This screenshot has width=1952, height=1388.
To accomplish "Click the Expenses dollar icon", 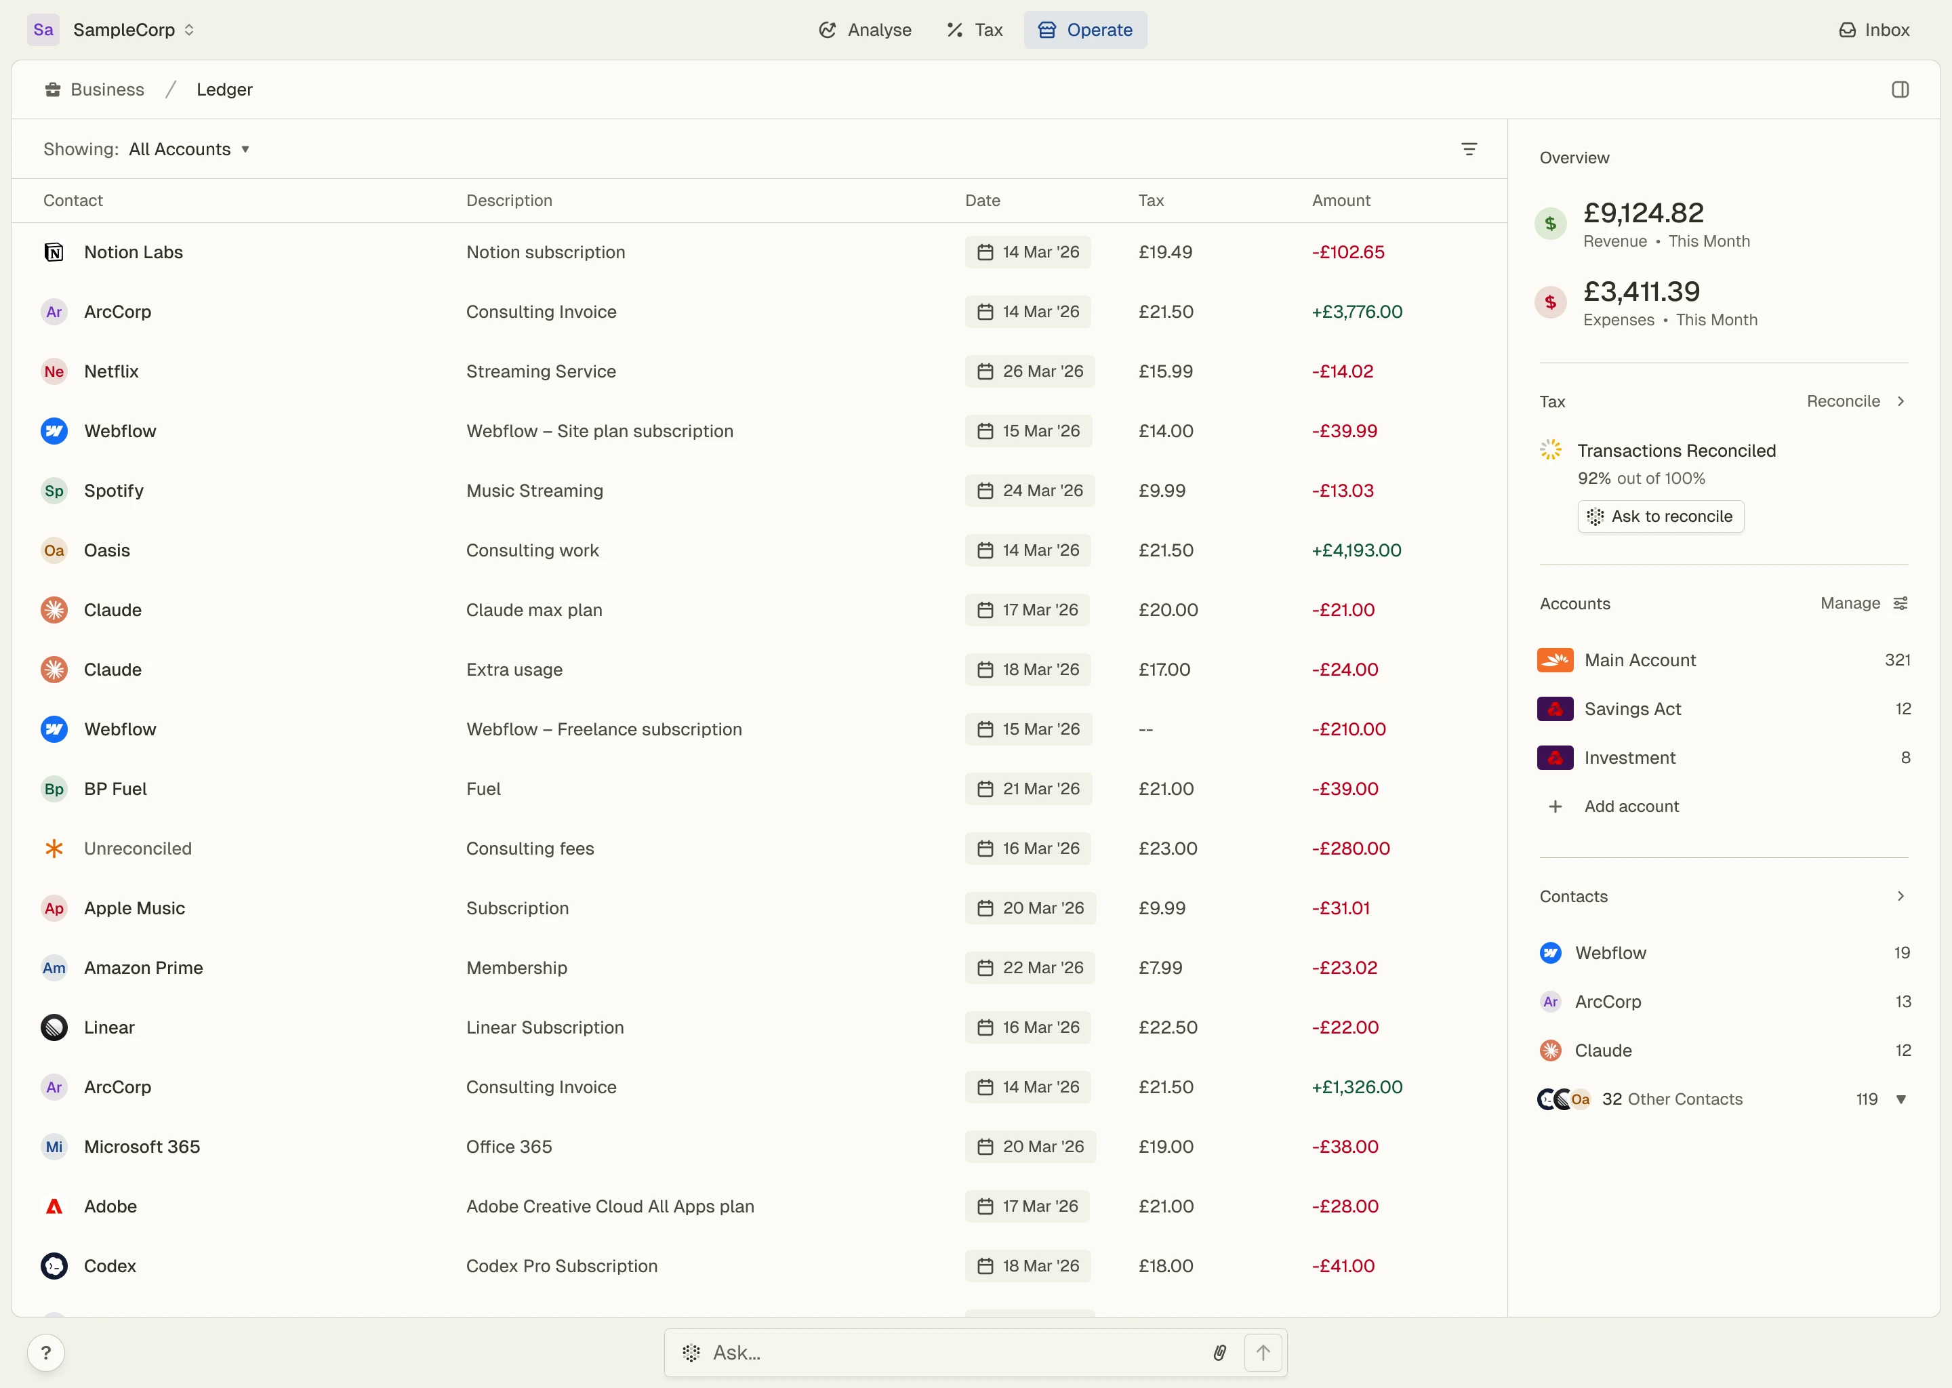I will (x=1550, y=302).
